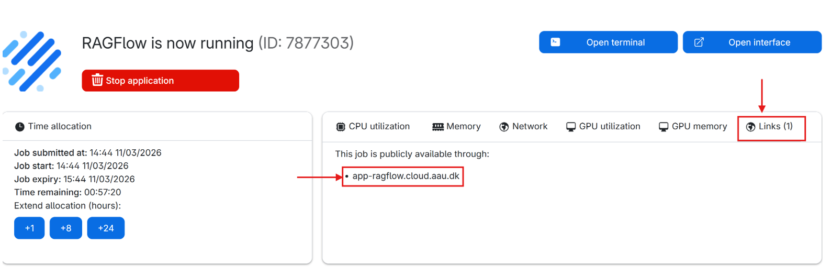The width and height of the screenshot is (832, 276).
Task: Click the Memory RAM icon
Action: coord(438,127)
